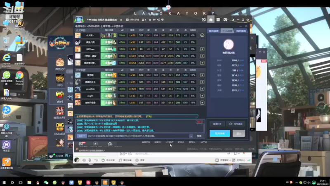Click plus button on Lv93 player row
This screenshot has height=186, width=330.
(x=202, y=103)
